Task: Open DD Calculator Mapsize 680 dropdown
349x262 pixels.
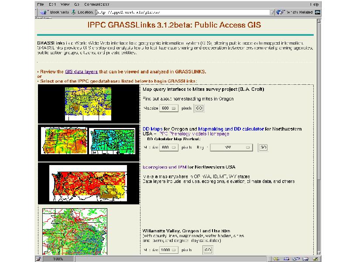Action: tap(169, 148)
